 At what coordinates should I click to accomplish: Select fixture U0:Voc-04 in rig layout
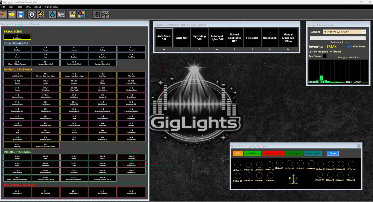[270, 165]
